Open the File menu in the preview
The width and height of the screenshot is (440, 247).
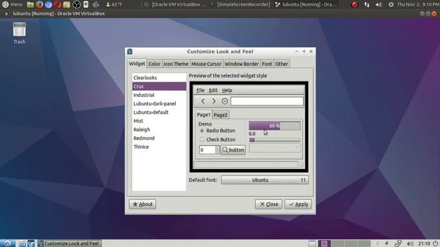point(200,90)
